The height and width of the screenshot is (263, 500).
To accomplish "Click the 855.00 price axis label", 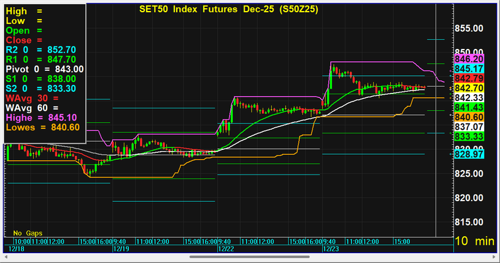I will click(474, 29).
